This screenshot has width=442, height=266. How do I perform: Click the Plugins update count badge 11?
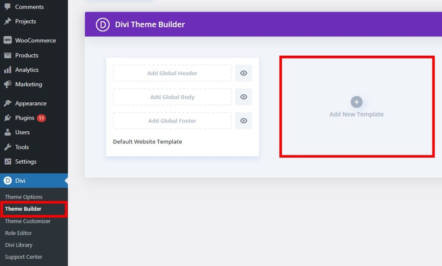[41, 118]
